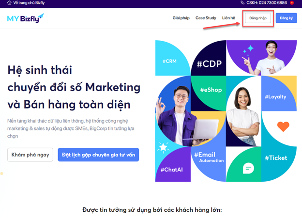Select the #CDP tile
This screenshot has height=221, width=302.
[209, 58]
